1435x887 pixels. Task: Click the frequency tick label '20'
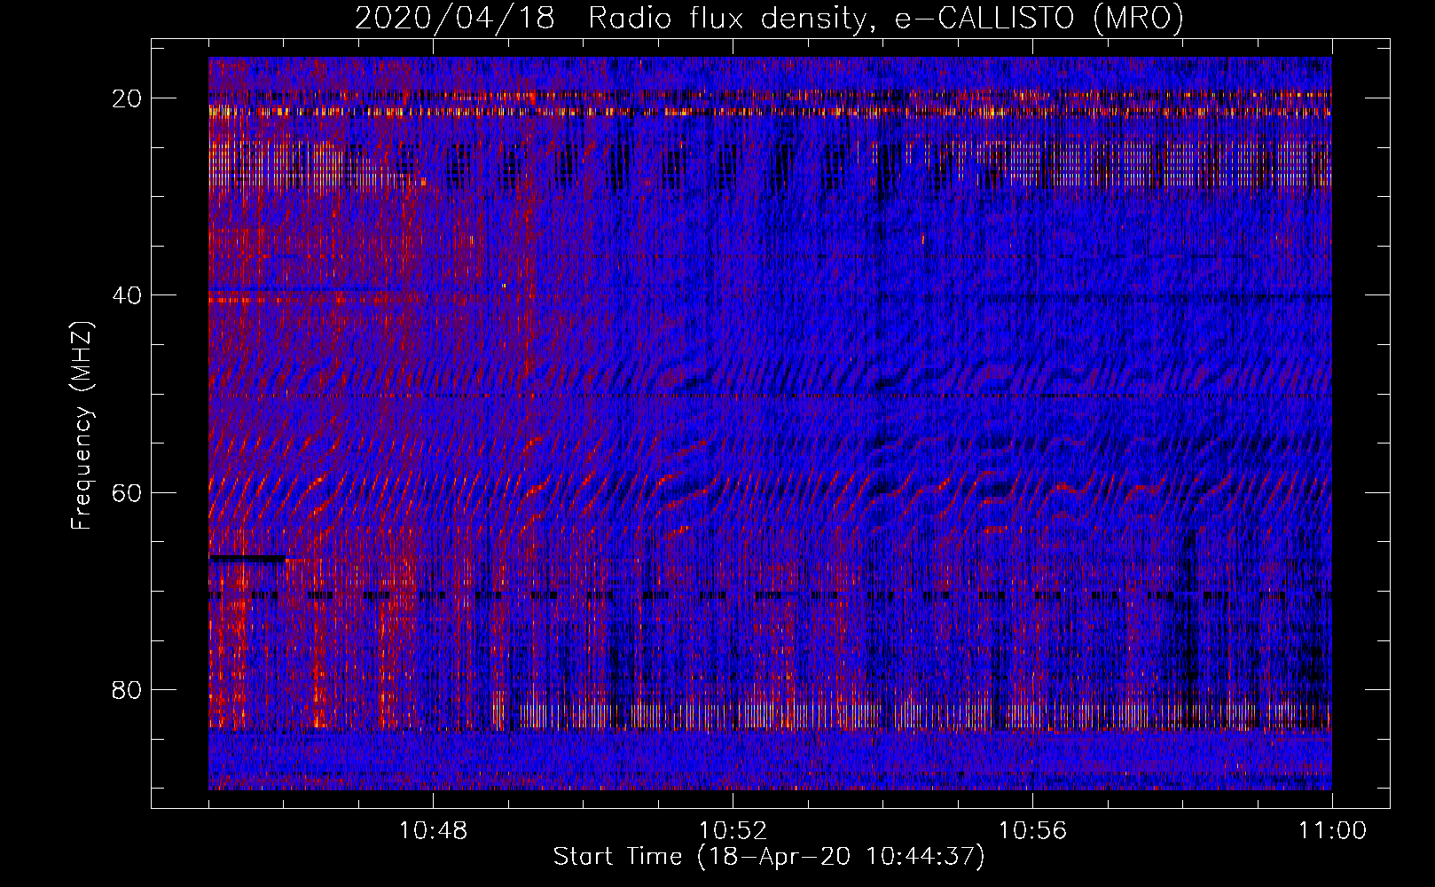[128, 98]
